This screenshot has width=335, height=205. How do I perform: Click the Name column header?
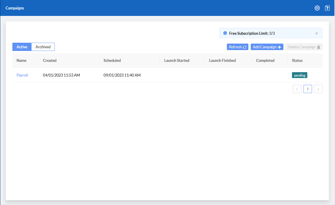point(21,60)
